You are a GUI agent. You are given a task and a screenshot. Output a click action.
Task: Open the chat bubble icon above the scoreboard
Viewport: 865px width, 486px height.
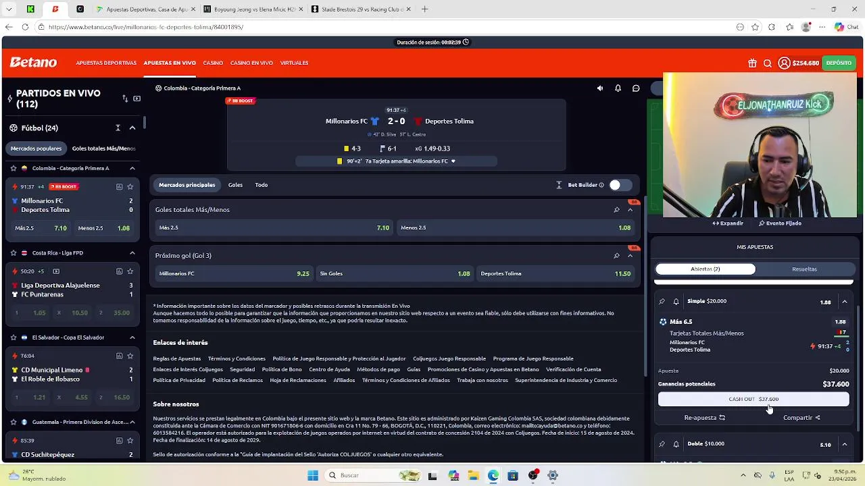click(636, 88)
